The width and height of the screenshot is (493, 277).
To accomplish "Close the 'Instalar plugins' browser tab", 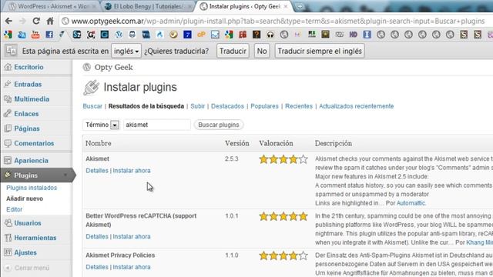I will [286, 6].
